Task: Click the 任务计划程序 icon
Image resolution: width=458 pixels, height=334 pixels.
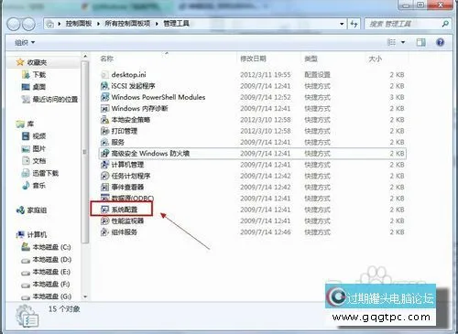Action: (x=104, y=176)
